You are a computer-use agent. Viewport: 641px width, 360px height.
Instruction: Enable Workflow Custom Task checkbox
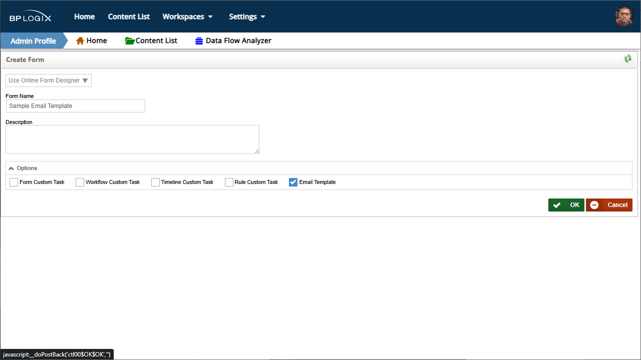click(x=80, y=182)
